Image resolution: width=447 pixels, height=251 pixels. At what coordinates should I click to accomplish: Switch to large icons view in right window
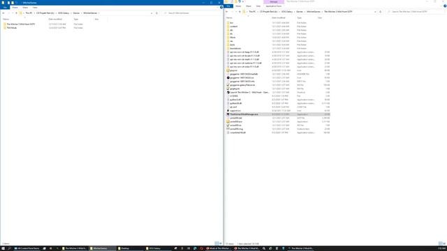tap(444, 243)
